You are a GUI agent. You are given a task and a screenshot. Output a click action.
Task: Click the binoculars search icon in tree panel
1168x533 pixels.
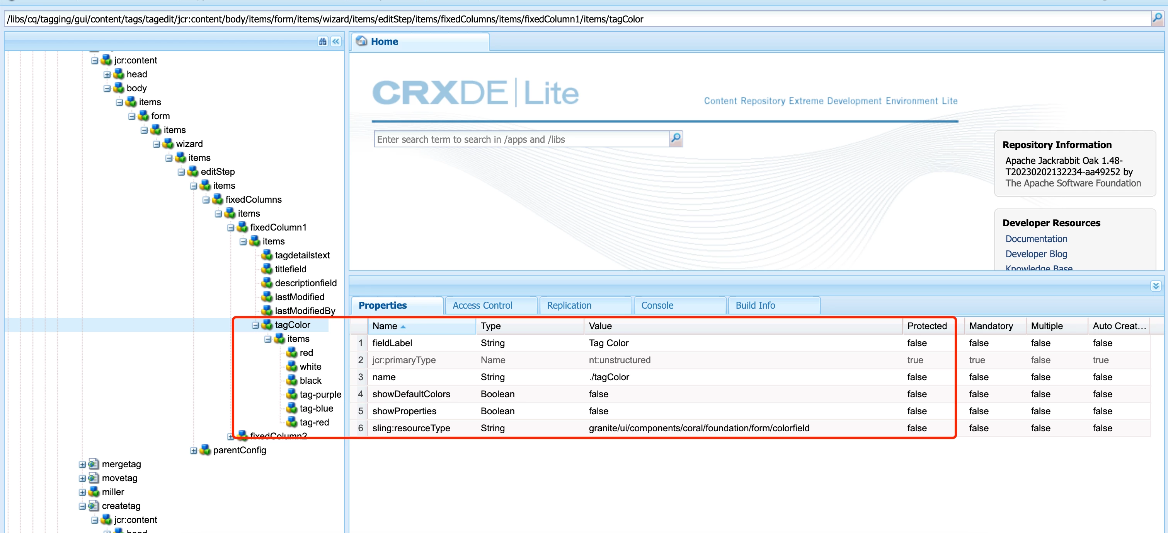[322, 41]
